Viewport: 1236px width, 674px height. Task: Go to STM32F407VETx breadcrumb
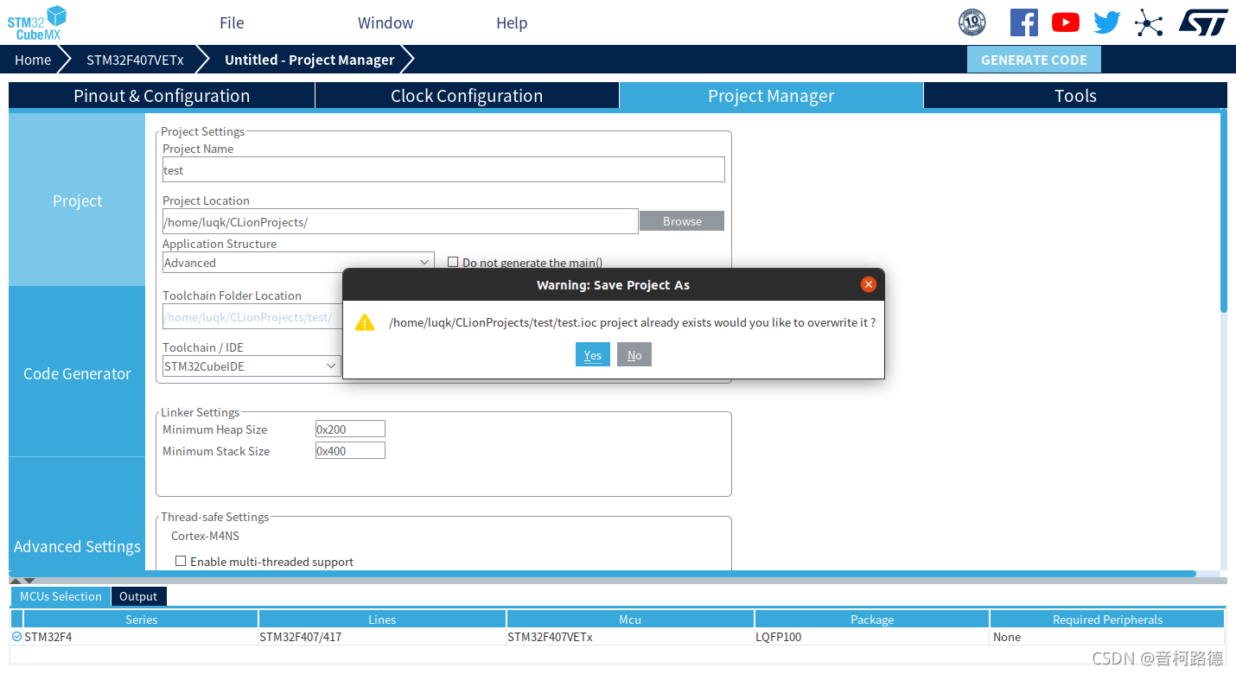pos(135,60)
